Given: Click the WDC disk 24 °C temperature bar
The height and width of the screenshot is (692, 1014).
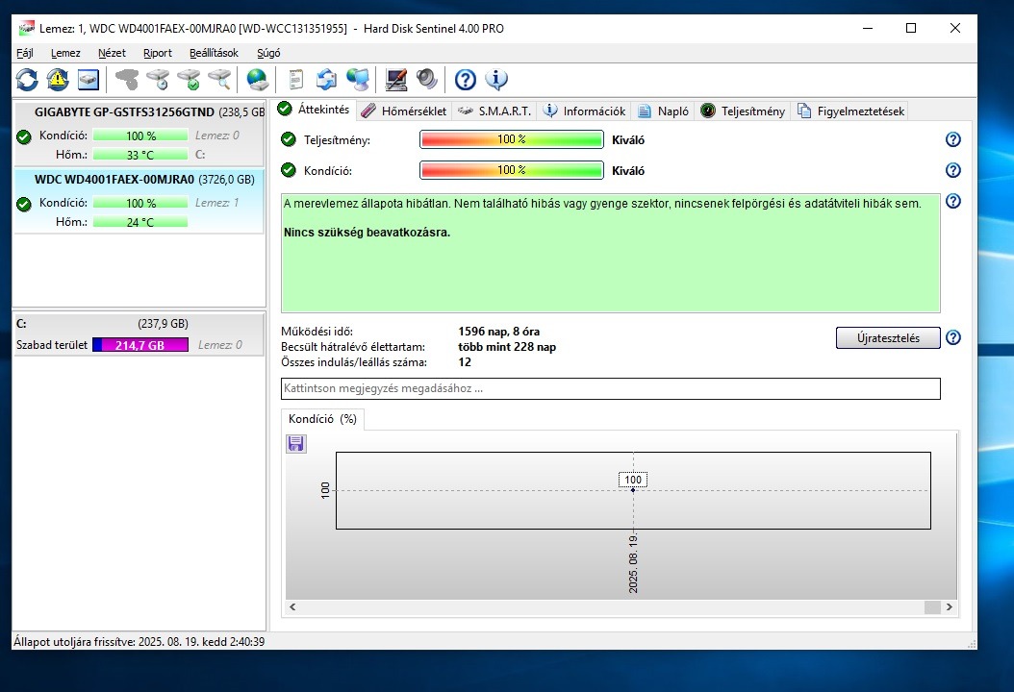Looking at the screenshot, I should 140,222.
